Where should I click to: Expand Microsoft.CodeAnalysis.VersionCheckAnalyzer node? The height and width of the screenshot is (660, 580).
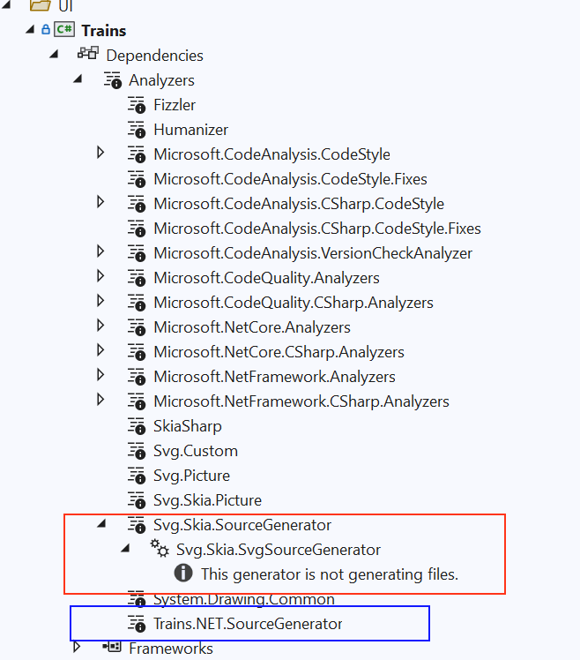coord(100,251)
